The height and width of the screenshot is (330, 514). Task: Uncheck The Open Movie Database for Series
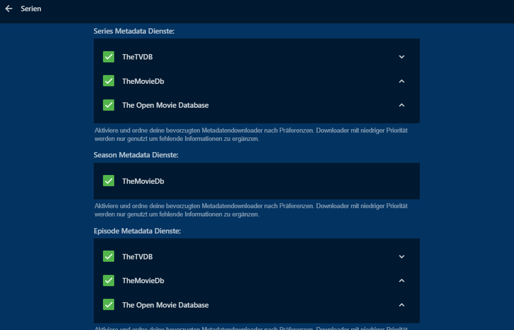(x=108, y=105)
